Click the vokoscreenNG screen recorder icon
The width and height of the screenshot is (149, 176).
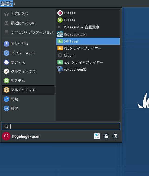[x=60, y=69]
